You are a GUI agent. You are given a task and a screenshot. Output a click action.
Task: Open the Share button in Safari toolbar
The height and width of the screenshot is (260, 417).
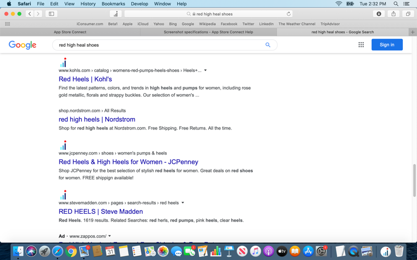tap(394, 14)
